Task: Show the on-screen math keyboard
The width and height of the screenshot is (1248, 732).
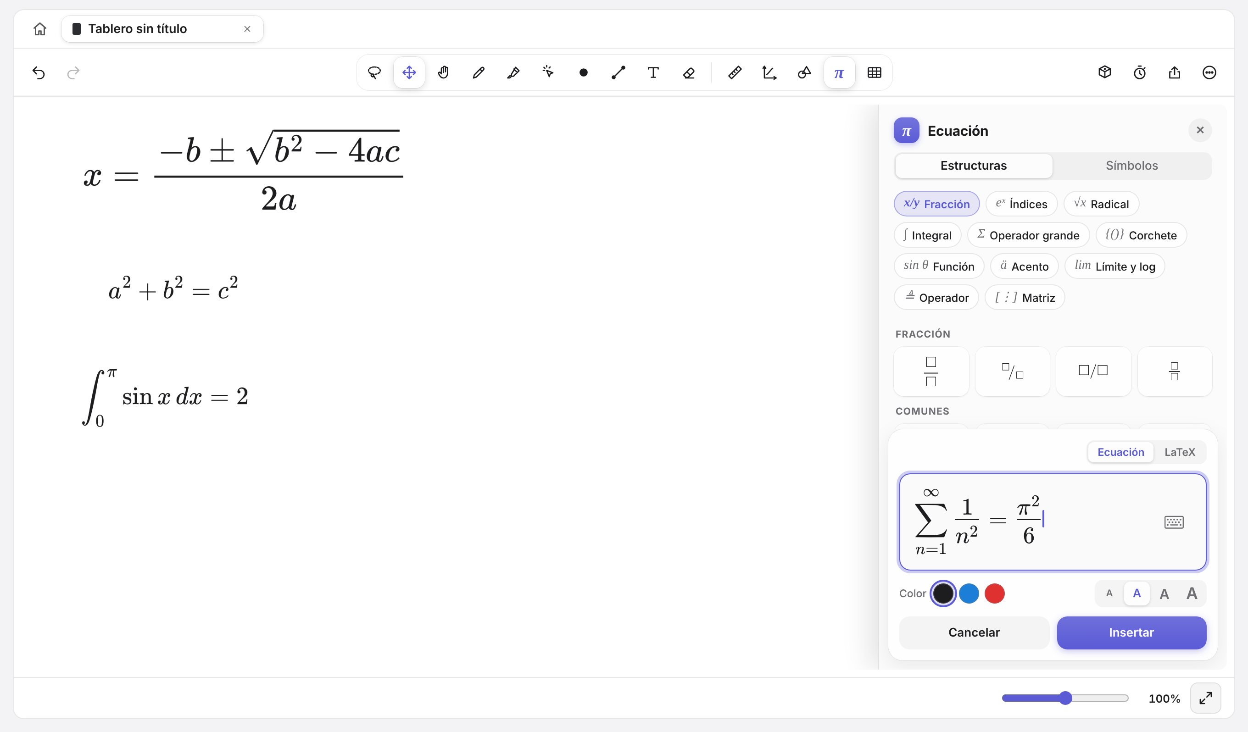Action: click(x=1174, y=521)
